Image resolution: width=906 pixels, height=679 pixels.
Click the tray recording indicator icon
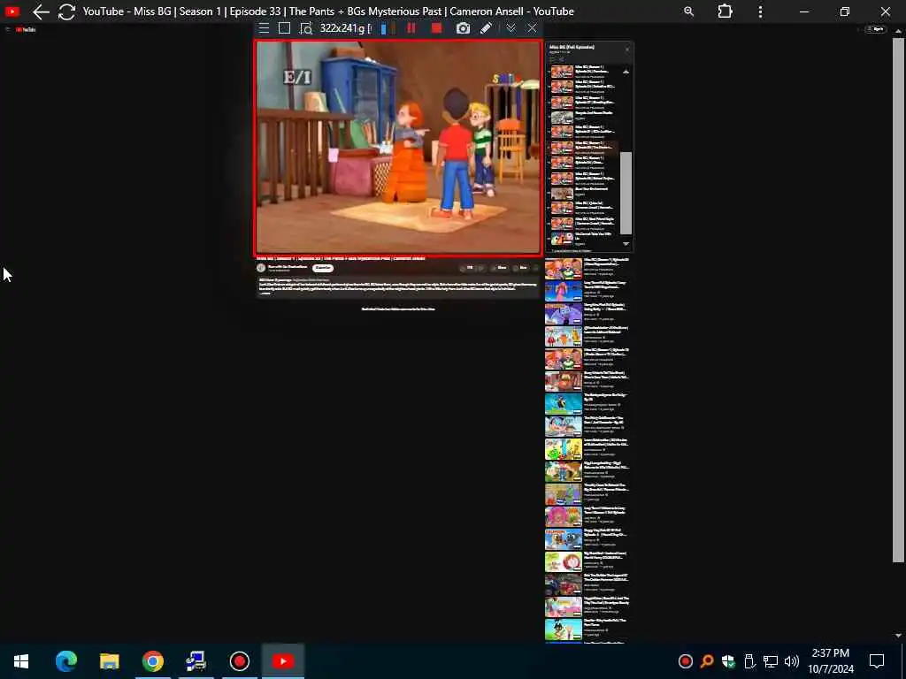point(686,661)
